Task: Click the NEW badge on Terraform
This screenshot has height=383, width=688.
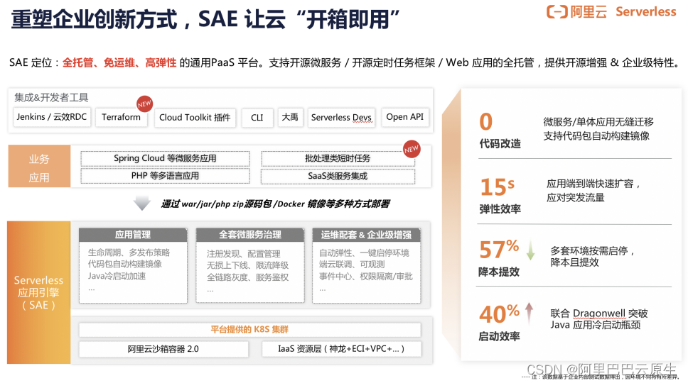Action: coord(144,104)
